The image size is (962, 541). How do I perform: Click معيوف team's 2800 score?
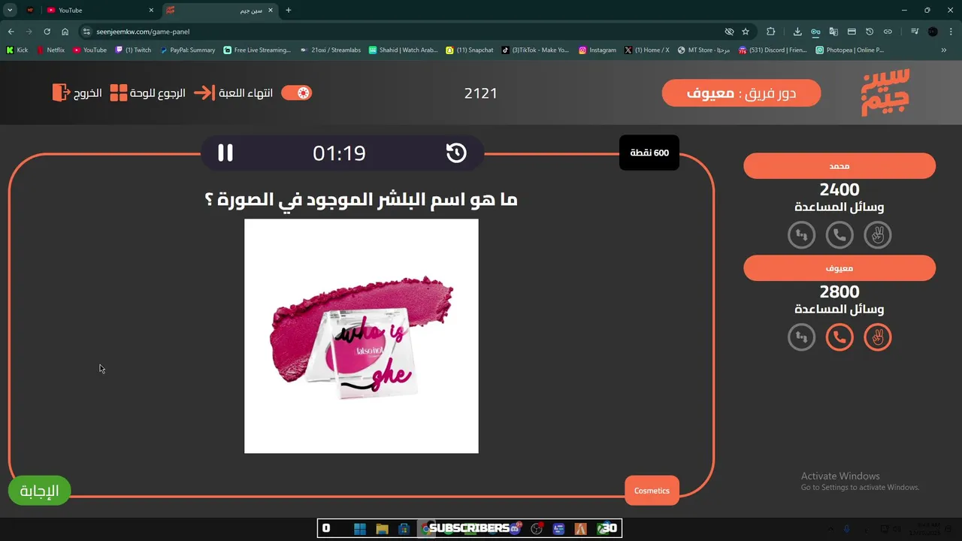click(x=839, y=292)
